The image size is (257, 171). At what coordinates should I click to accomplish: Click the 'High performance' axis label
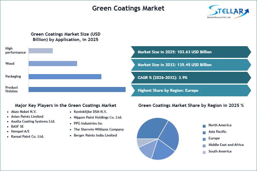16,50
